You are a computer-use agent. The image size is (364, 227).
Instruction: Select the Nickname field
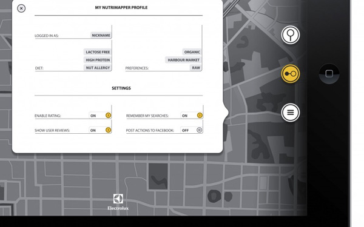tap(101, 35)
